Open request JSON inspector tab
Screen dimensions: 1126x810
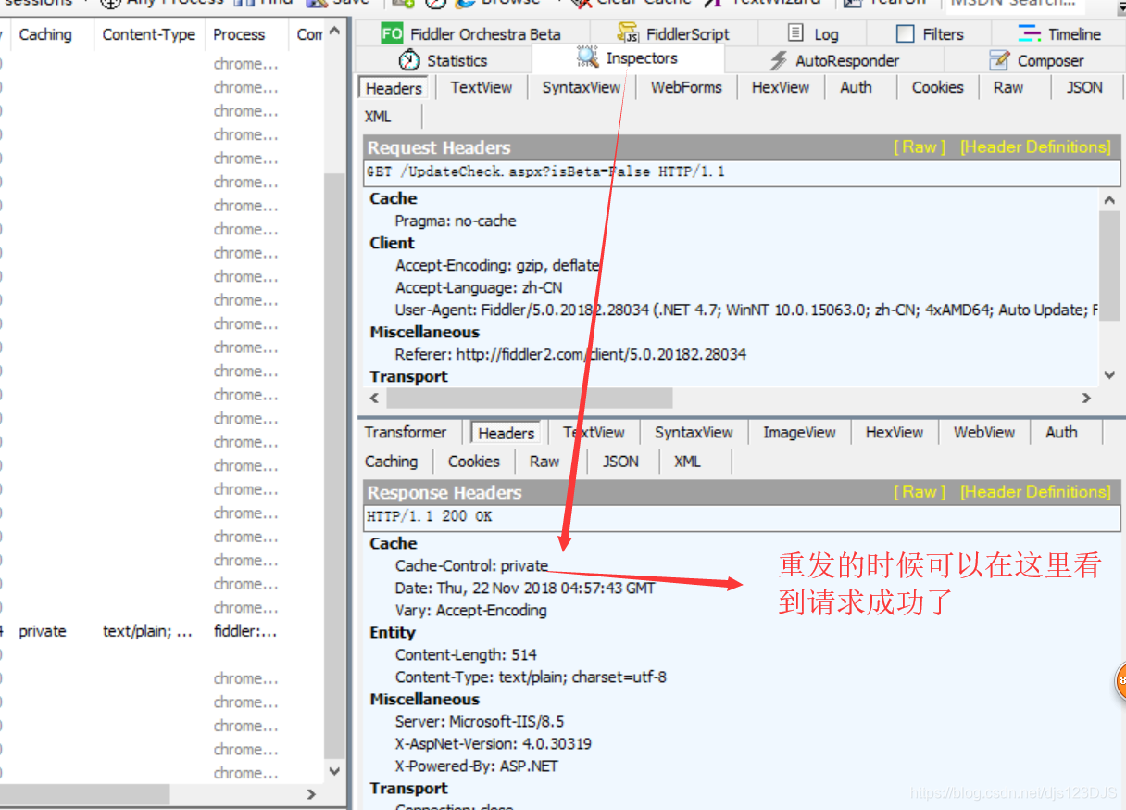(x=1084, y=87)
